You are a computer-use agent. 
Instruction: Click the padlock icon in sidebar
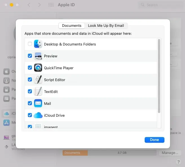[6, 90]
